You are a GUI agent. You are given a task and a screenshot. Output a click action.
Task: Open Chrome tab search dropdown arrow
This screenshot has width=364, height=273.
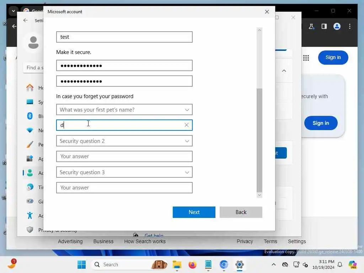pos(13,11)
